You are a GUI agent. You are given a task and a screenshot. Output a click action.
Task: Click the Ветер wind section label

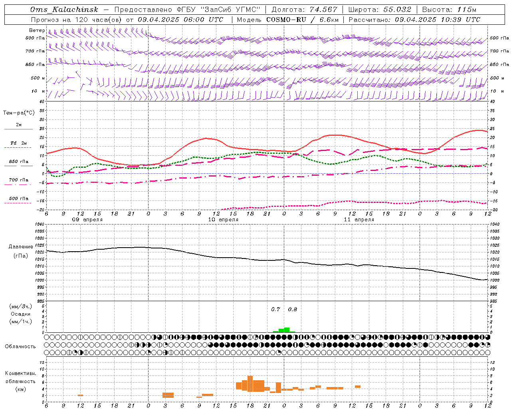click(37, 30)
